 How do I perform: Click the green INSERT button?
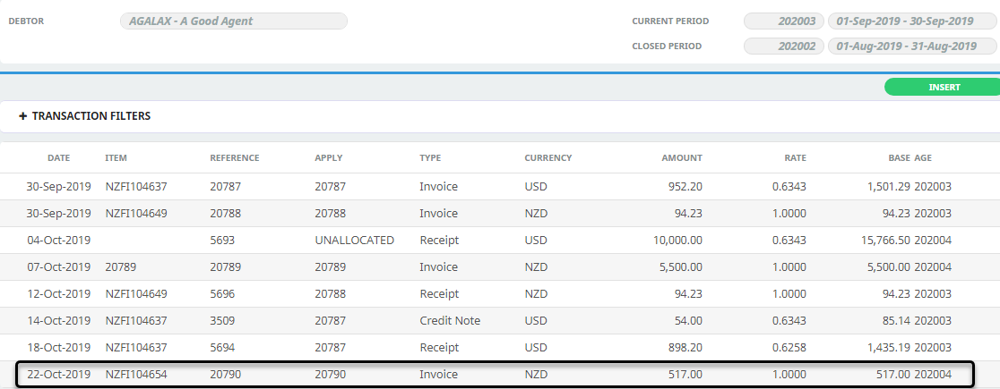(942, 88)
